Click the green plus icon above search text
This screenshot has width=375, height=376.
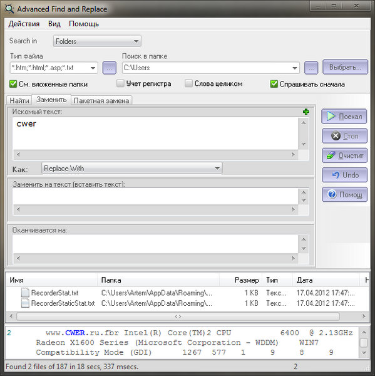point(306,112)
